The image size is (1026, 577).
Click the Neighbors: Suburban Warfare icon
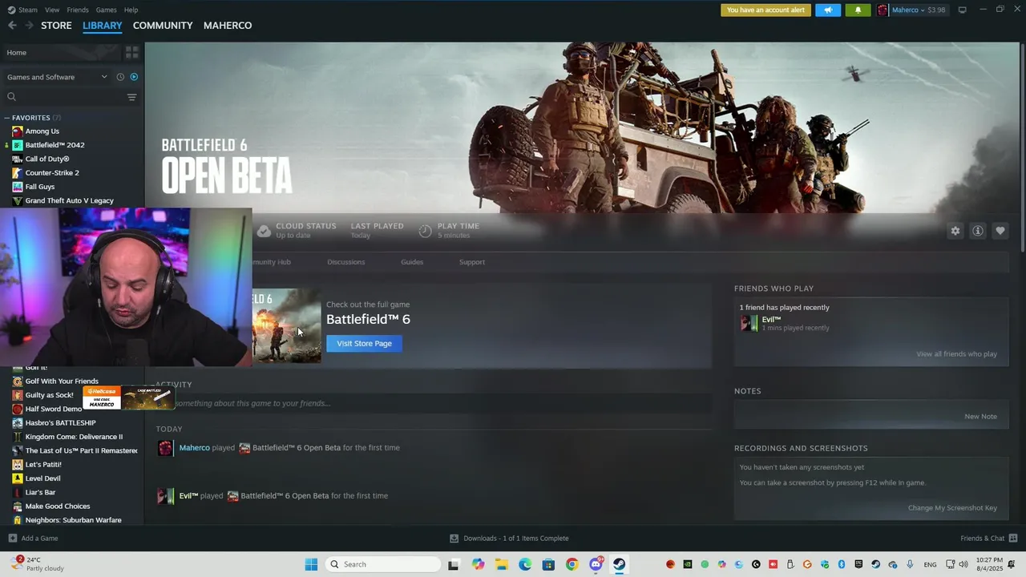pyautogui.click(x=18, y=520)
